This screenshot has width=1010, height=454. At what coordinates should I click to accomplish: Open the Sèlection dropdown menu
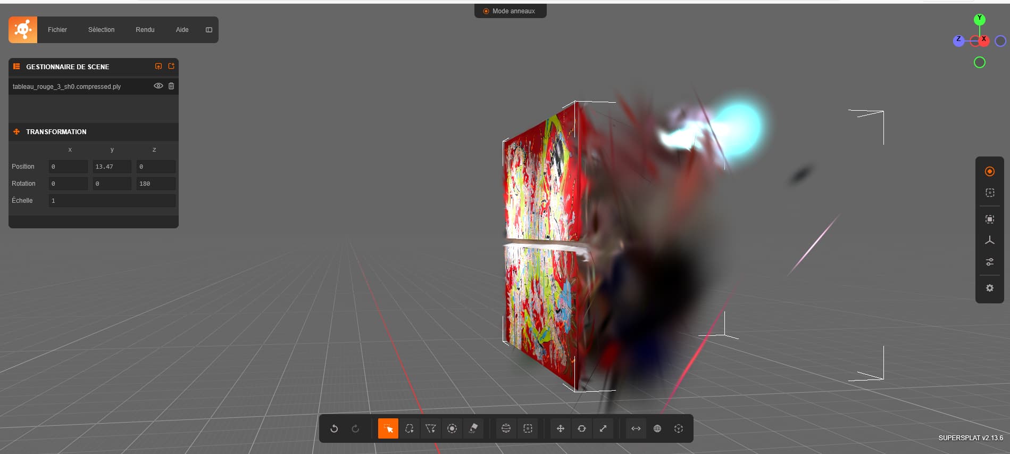coord(101,30)
